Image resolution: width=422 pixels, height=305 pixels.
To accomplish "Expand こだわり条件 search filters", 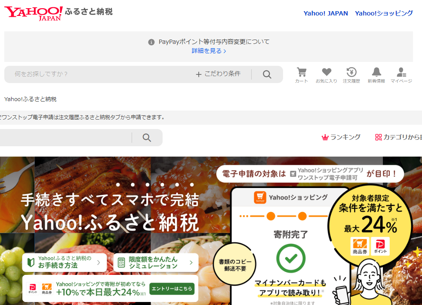I will [x=218, y=74].
